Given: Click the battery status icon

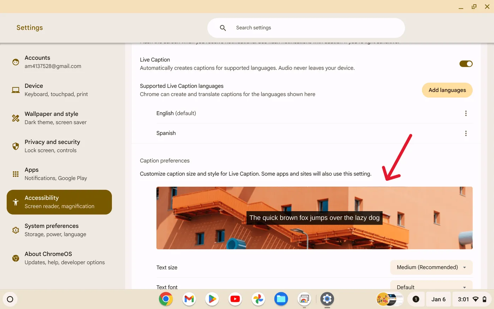Looking at the screenshot, I should pos(484,299).
